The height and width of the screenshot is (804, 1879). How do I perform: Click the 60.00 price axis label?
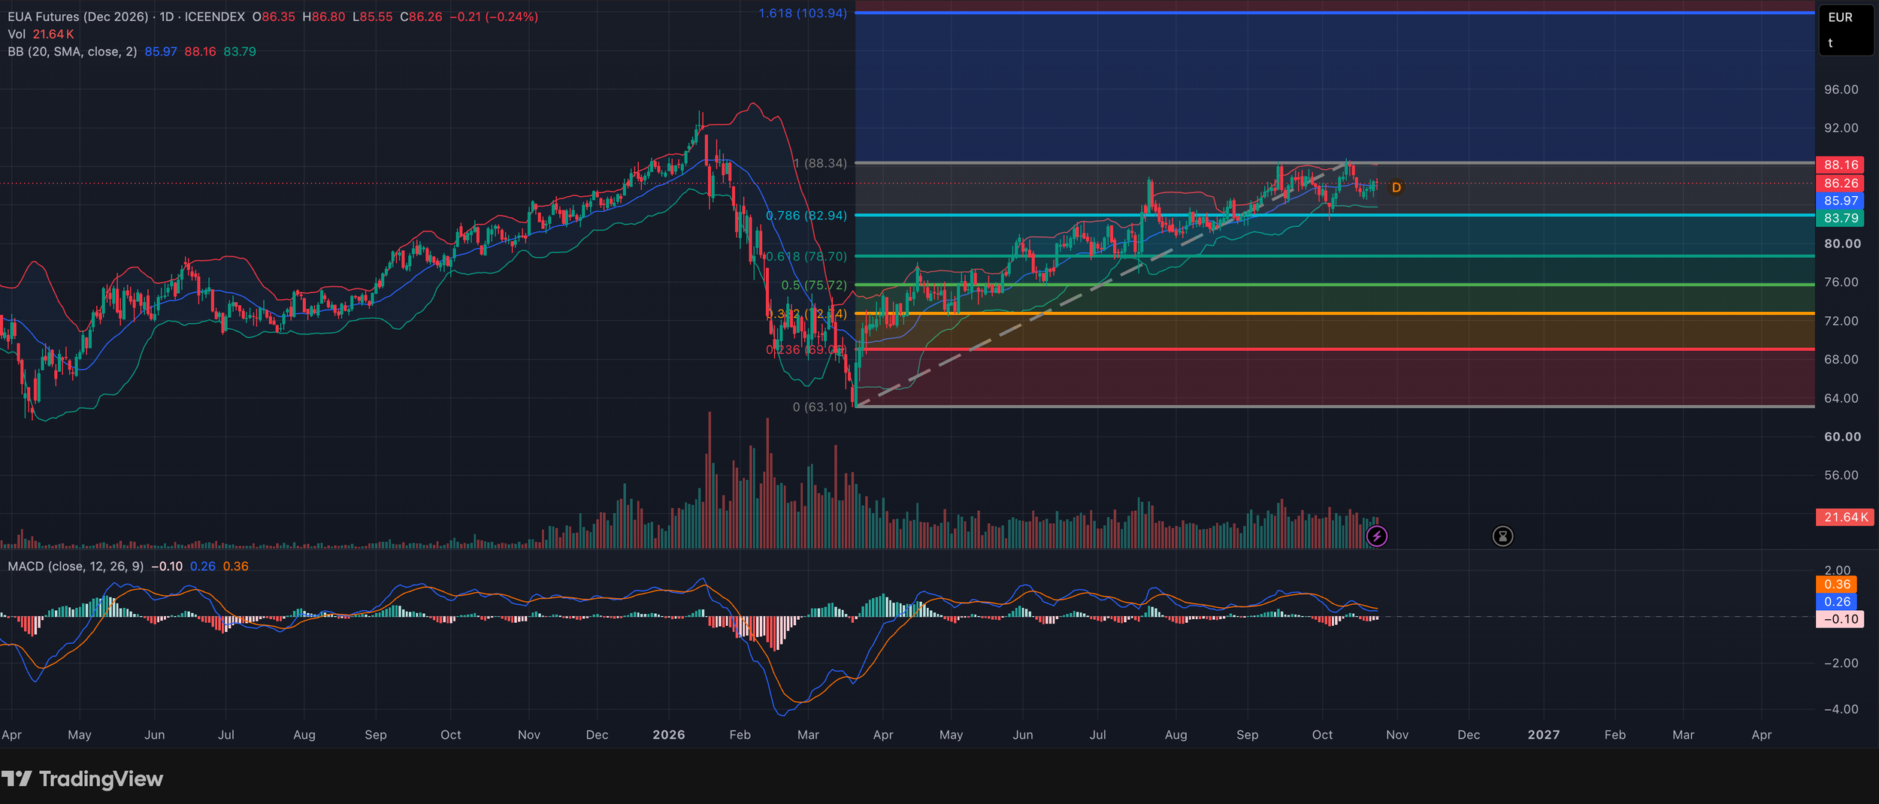(1842, 437)
